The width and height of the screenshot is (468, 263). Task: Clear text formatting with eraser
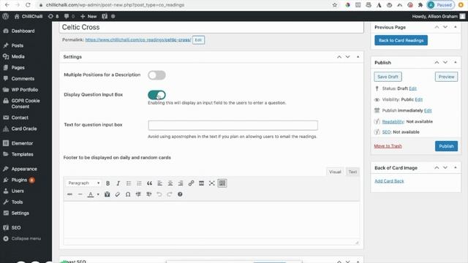(x=118, y=194)
